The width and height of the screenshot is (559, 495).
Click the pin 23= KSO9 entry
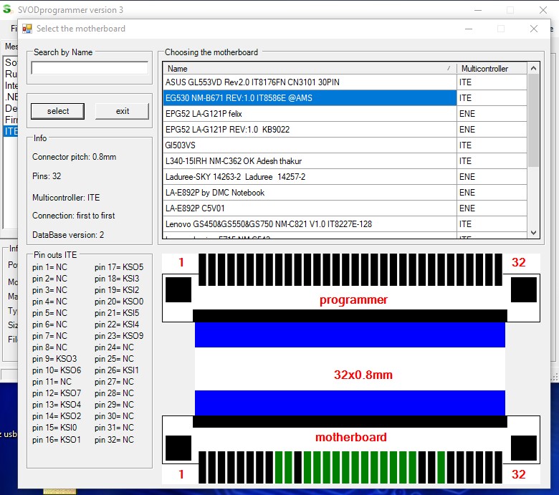click(x=119, y=336)
